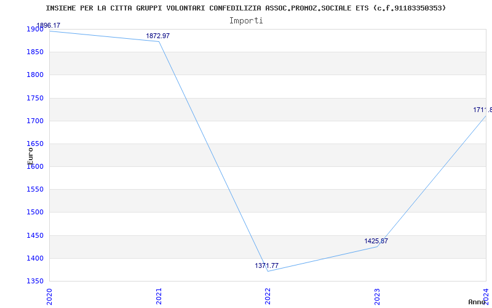The height and width of the screenshot is (308, 492).
Task: Click the y-axis value 1900
Action: pos(35,29)
